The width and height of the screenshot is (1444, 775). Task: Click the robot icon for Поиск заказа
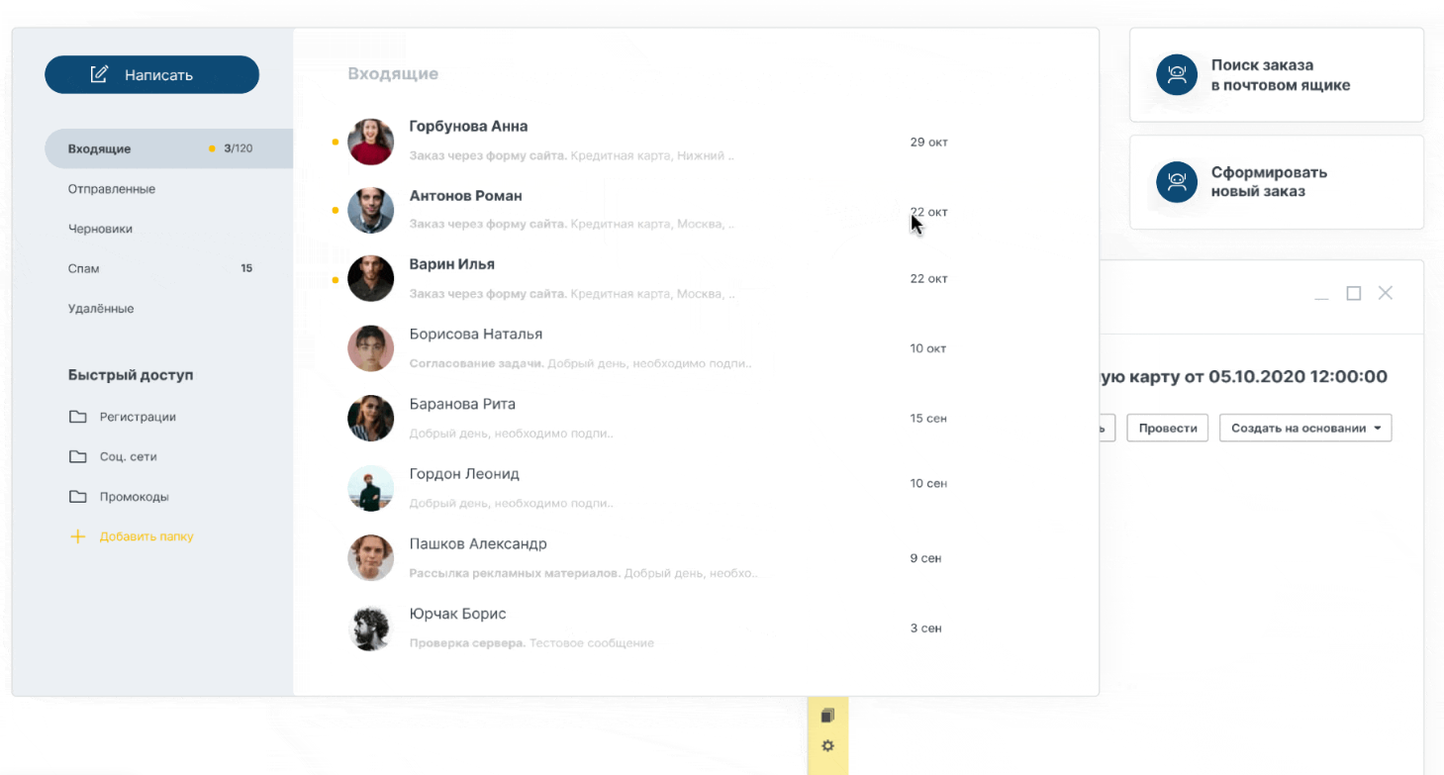(x=1177, y=75)
